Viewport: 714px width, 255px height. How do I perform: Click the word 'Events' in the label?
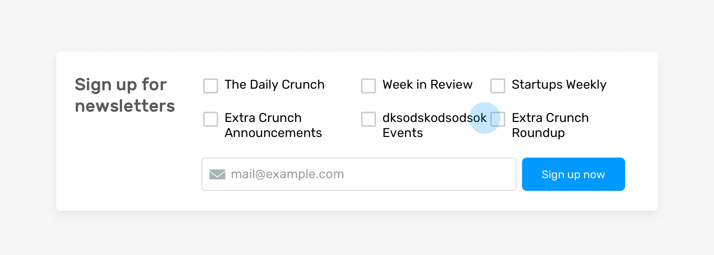point(403,133)
